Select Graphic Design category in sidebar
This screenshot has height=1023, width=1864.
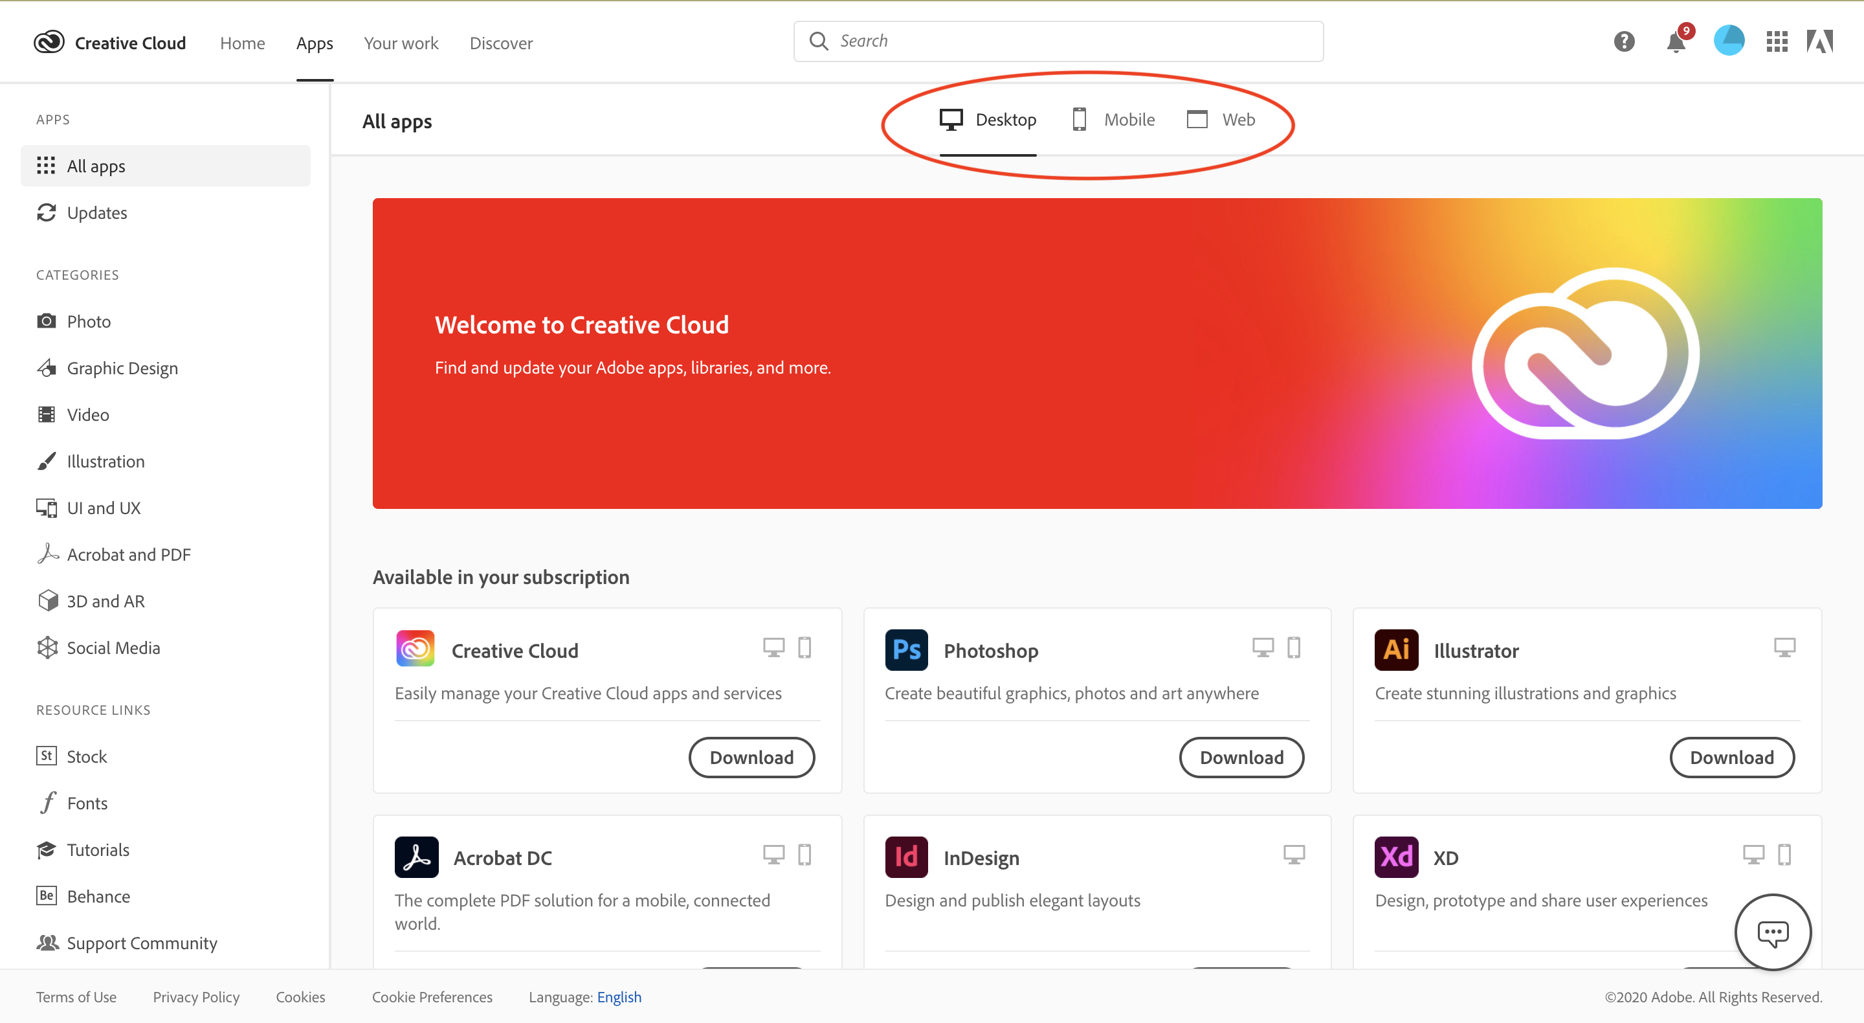click(122, 368)
